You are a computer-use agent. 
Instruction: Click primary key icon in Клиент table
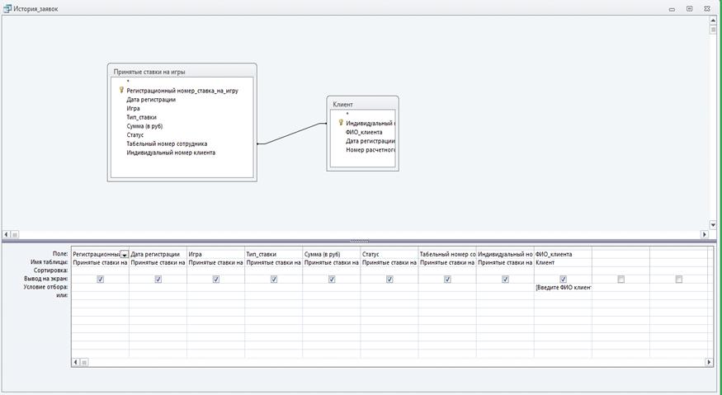[x=341, y=123]
